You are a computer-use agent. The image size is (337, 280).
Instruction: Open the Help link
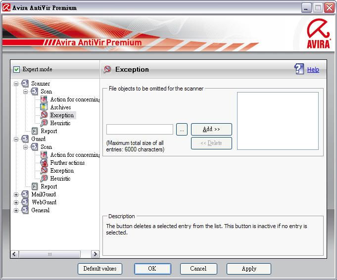coord(313,70)
